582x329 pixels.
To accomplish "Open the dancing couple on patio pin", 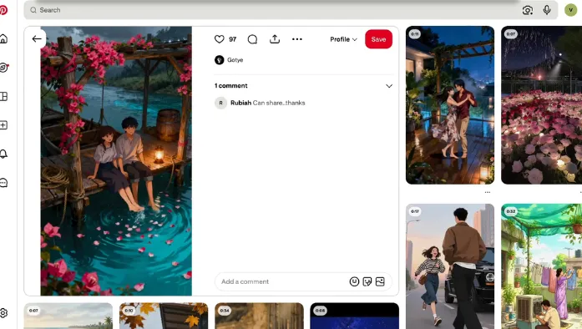I will 450,105.
